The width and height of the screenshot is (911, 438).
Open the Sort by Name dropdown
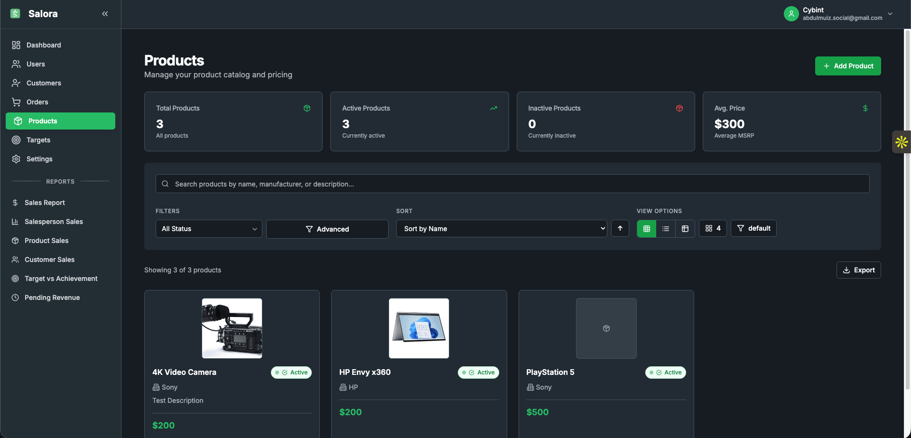(x=501, y=228)
